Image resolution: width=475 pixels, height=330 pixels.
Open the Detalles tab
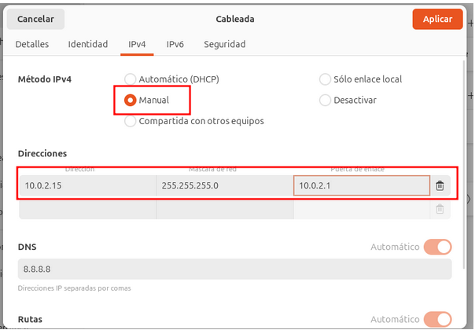click(32, 45)
